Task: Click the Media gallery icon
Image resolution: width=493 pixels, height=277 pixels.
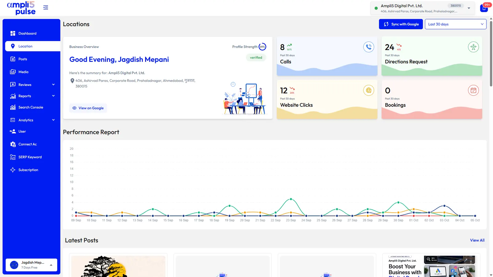Action: coord(13,72)
